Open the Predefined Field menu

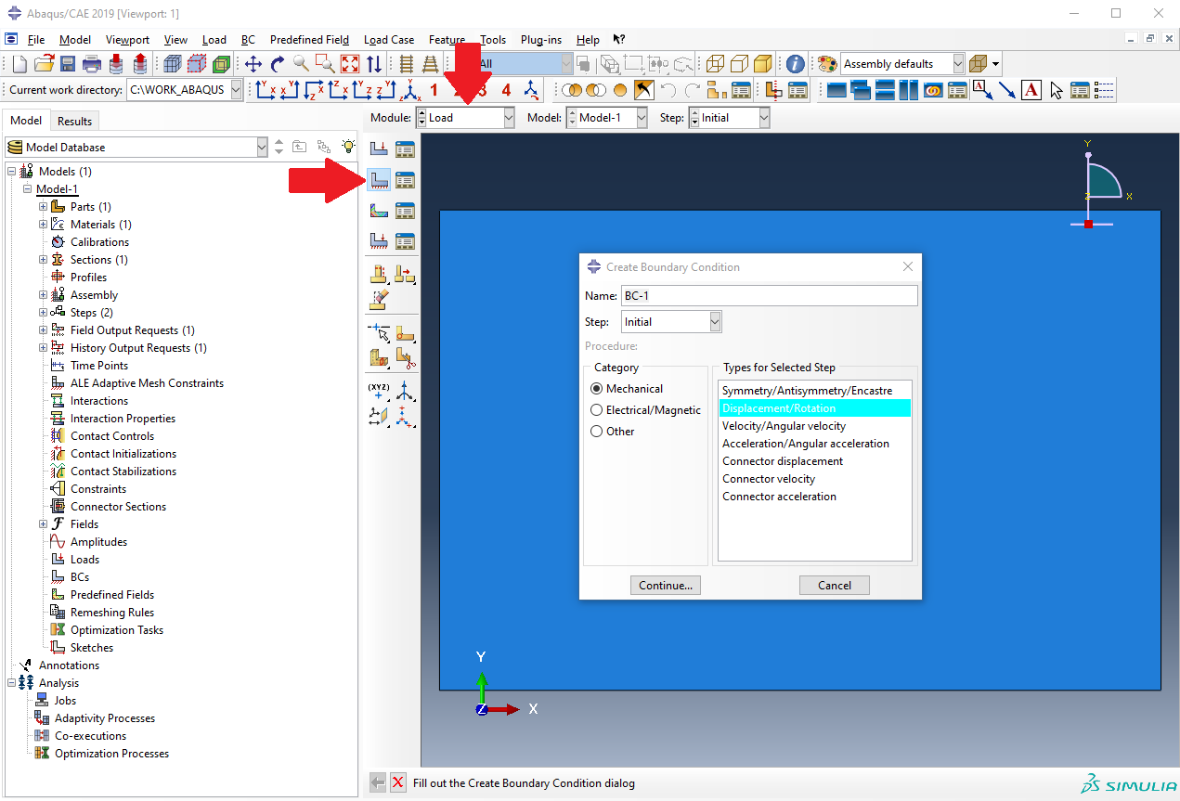click(309, 40)
